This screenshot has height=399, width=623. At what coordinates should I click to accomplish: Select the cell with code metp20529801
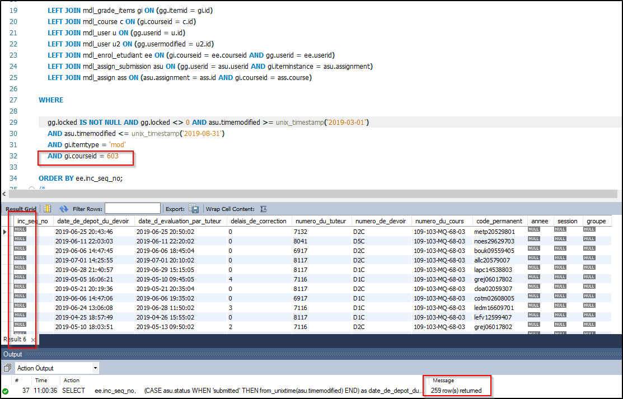pyautogui.click(x=494, y=232)
